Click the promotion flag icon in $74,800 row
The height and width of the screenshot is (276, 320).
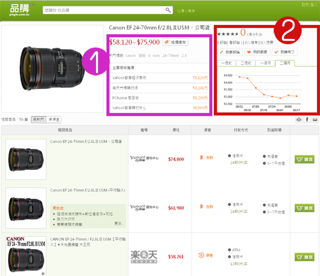[x=202, y=158]
